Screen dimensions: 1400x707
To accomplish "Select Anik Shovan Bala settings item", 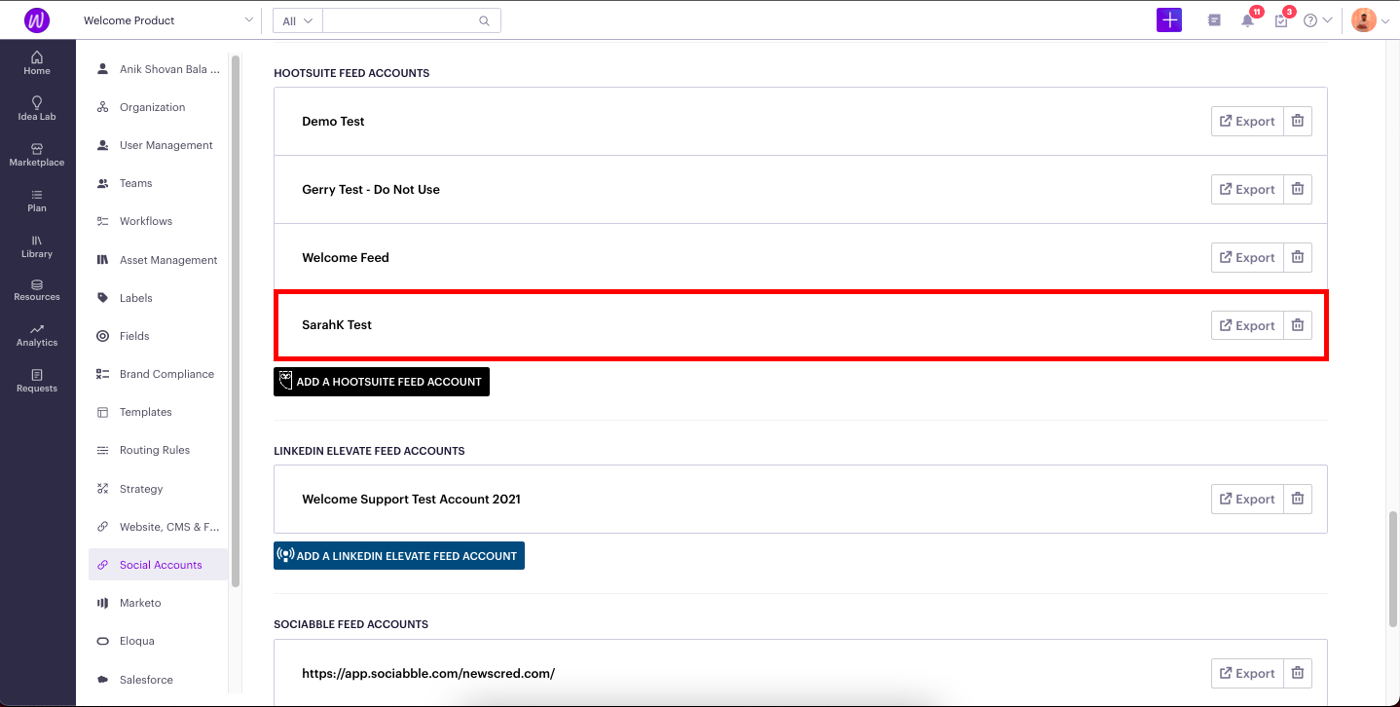I will (x=158, y=69).
